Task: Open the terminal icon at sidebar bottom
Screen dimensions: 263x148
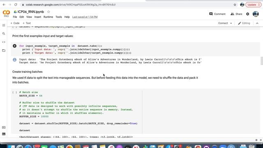Action: [x=4, y=134]
